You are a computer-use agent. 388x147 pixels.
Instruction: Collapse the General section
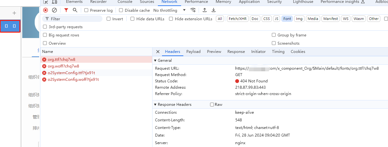coord(155,61)
